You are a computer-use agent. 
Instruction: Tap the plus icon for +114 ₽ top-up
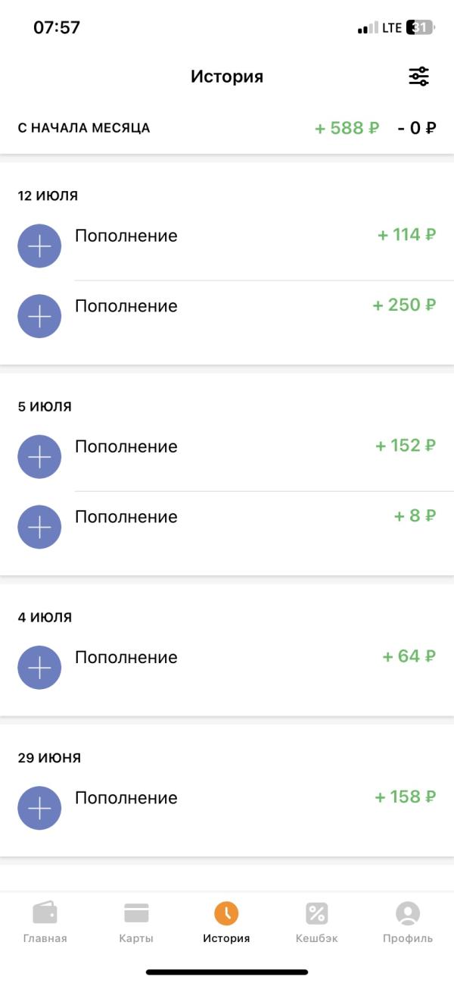(39, 246)
